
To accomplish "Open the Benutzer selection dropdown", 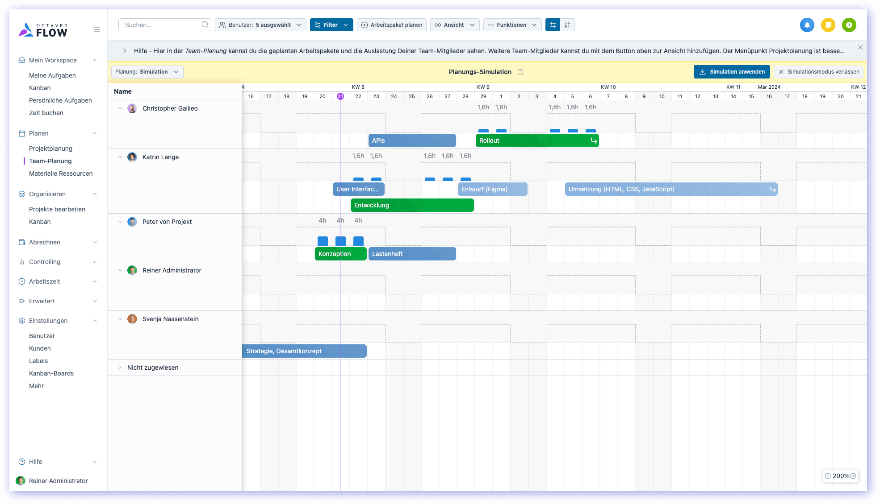I will 260,25.
